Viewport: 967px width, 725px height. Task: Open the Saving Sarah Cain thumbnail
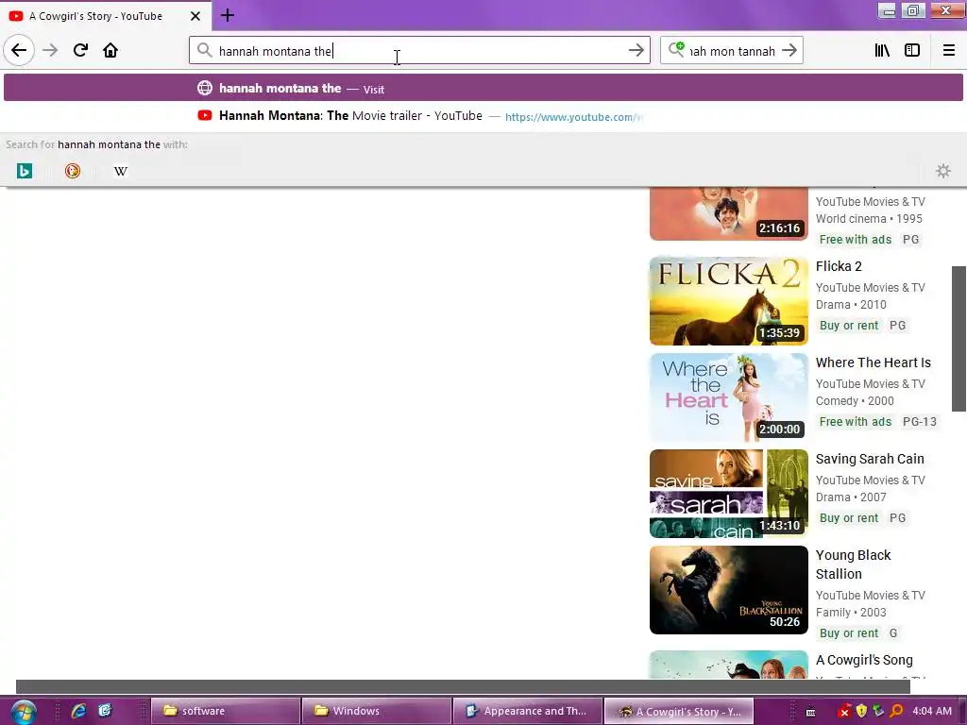(x=728, y=493)
